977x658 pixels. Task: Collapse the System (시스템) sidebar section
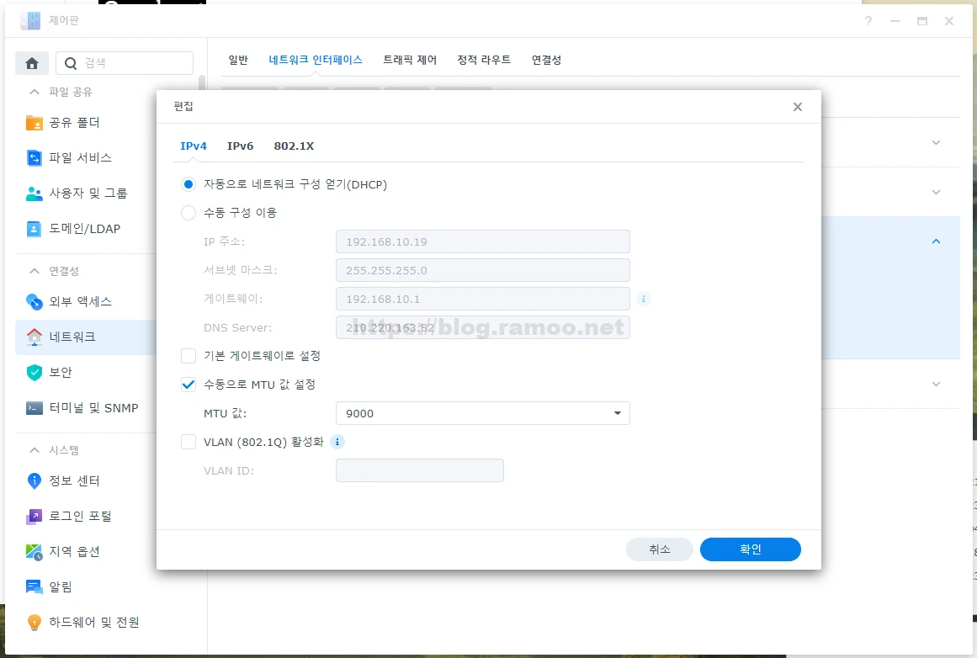[35, 450]
